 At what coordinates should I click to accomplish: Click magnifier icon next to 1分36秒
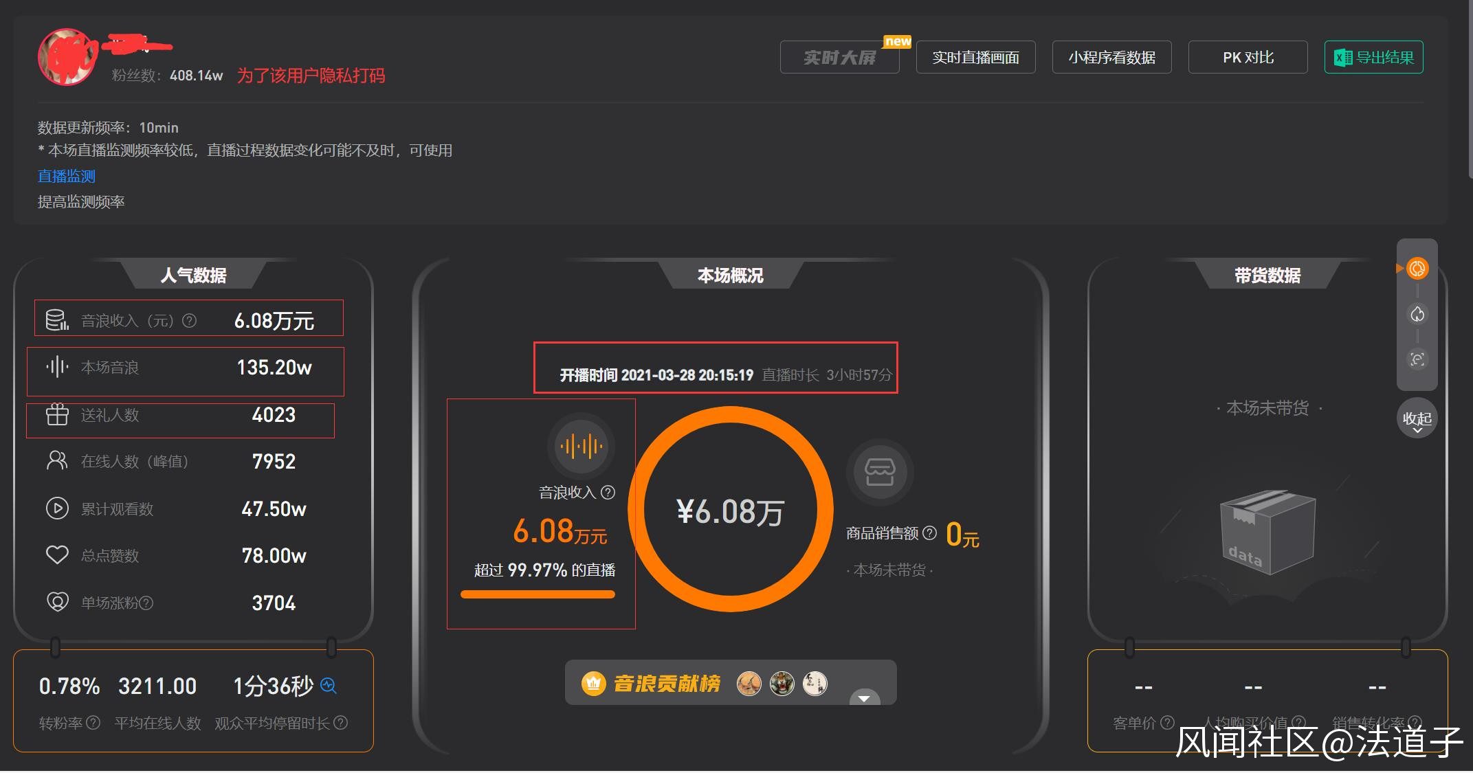tap(329, 685)
